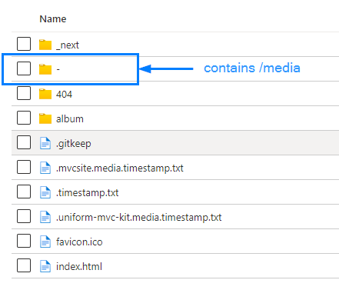
Task: Tick the checkbox for the - folder
Action: [24, 68]
